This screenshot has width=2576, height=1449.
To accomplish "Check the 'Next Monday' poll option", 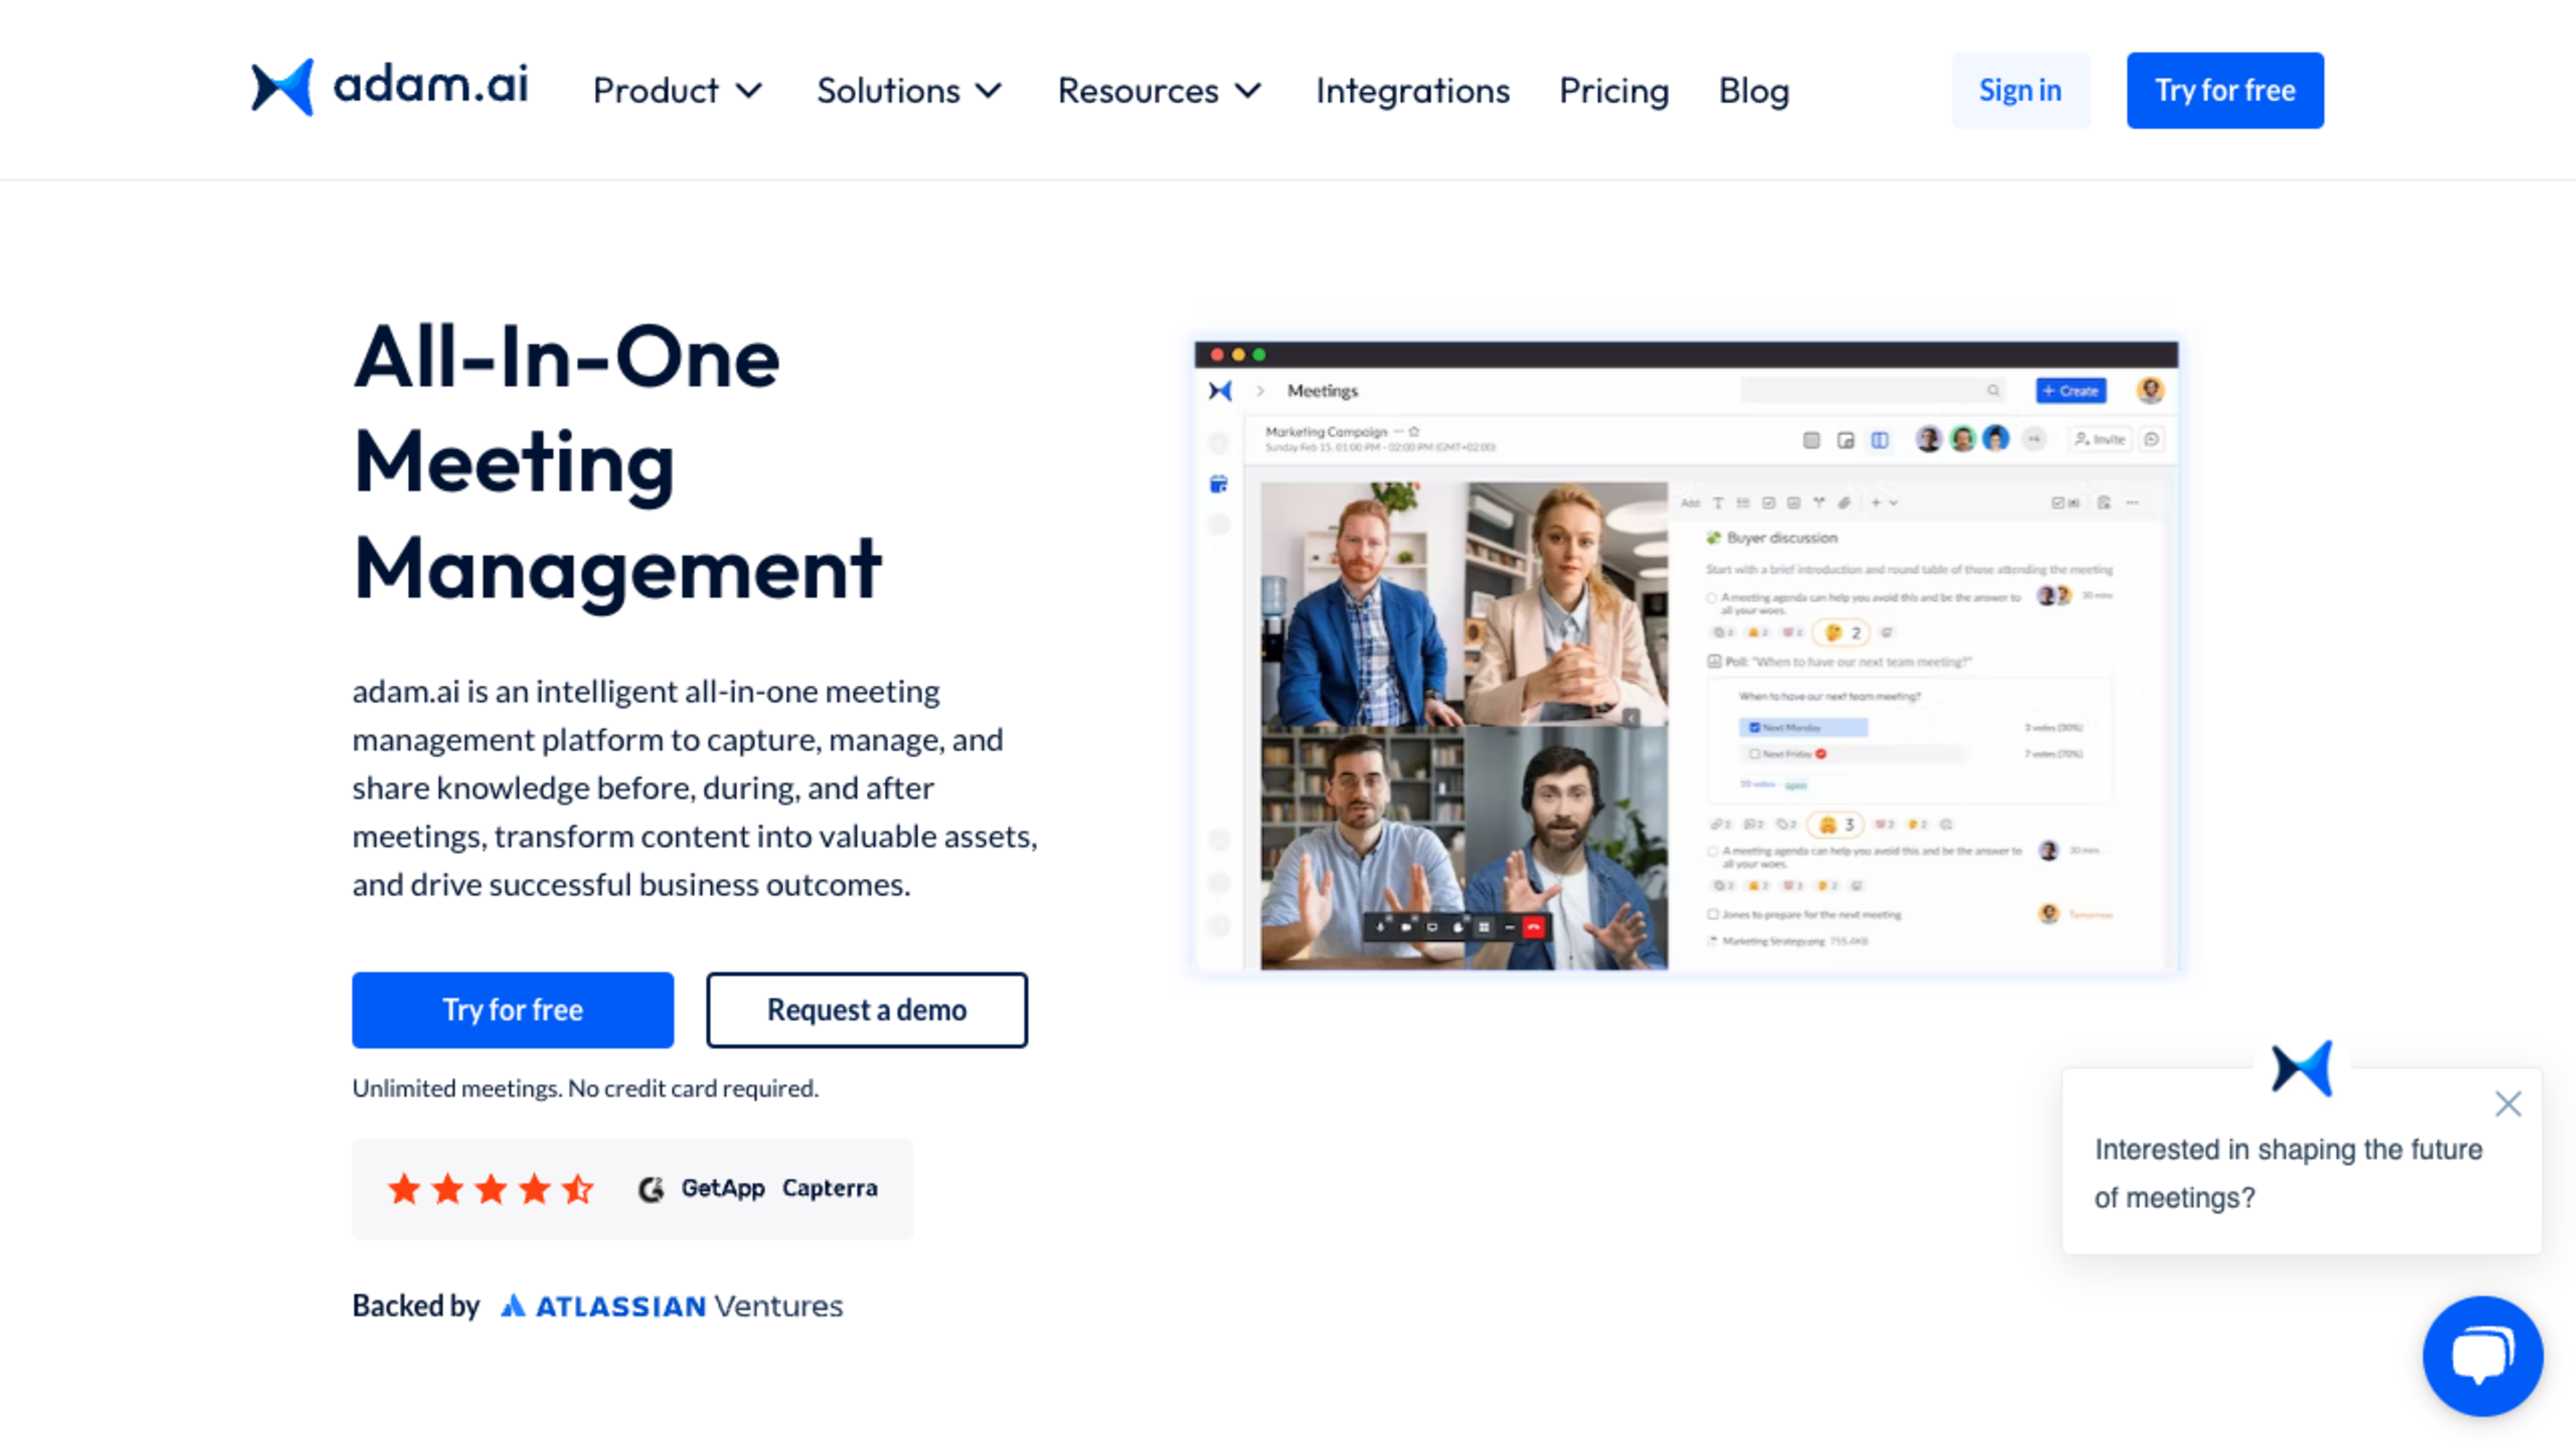I will pyautogui.click(x=1755, y=727).
